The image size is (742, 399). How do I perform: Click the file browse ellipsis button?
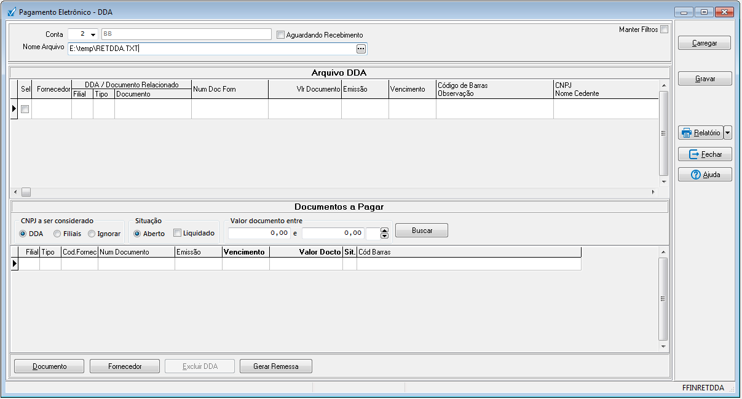361,49
